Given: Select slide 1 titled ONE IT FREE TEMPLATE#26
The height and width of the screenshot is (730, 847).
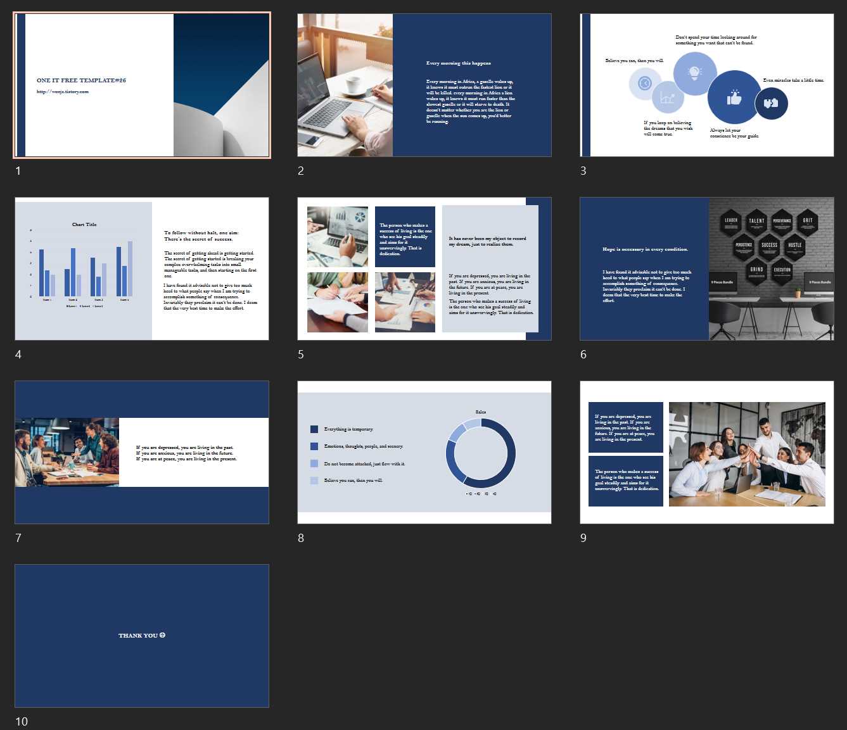Looking at the screenshot, I should point(142,85).
